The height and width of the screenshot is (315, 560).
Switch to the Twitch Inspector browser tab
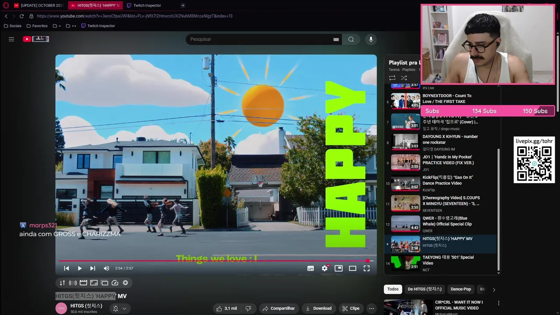coord(147,5)
